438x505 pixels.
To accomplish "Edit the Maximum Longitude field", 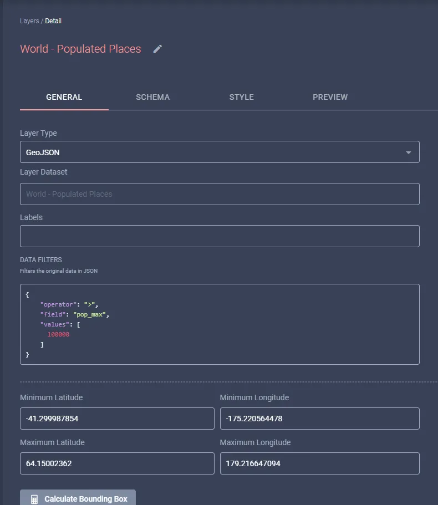I will point(320,463).
